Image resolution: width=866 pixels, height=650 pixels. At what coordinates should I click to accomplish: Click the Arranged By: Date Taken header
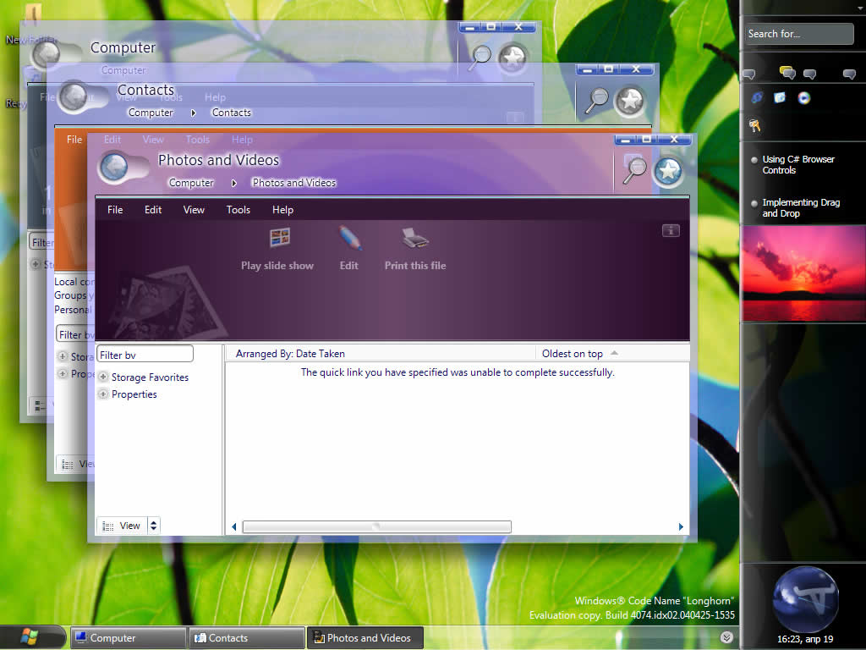290,354
